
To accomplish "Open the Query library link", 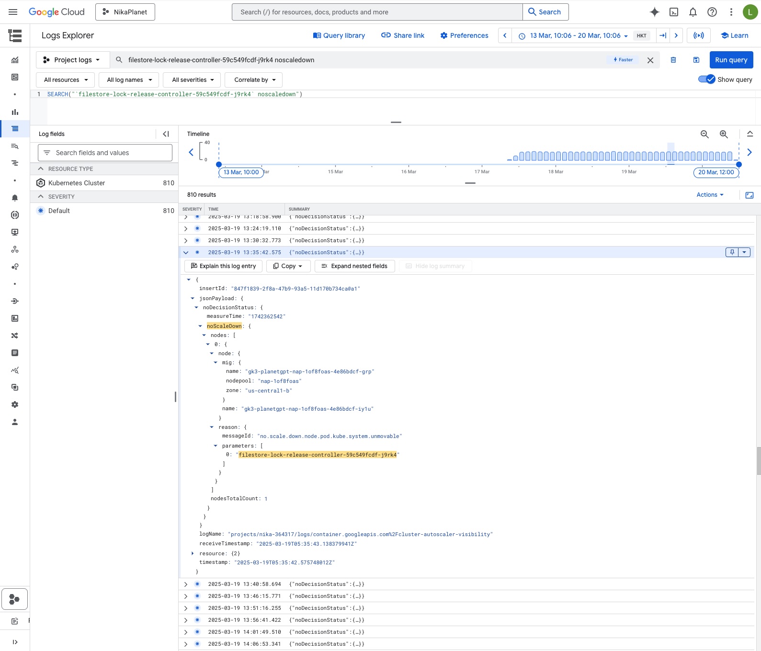I will (x=339, y=35).
